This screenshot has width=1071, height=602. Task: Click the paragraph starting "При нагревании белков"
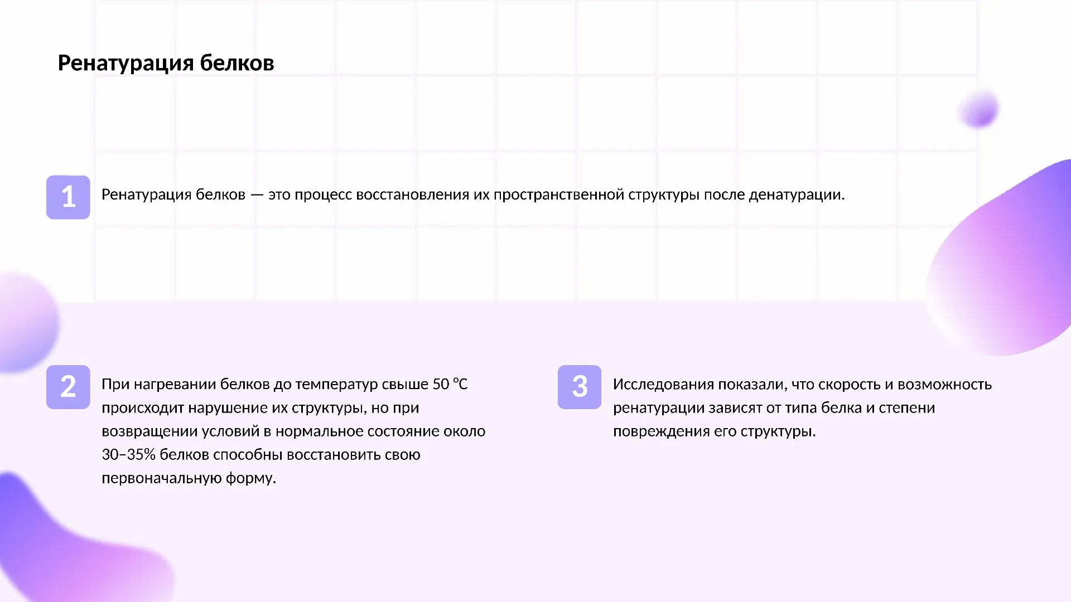[293, 431]
